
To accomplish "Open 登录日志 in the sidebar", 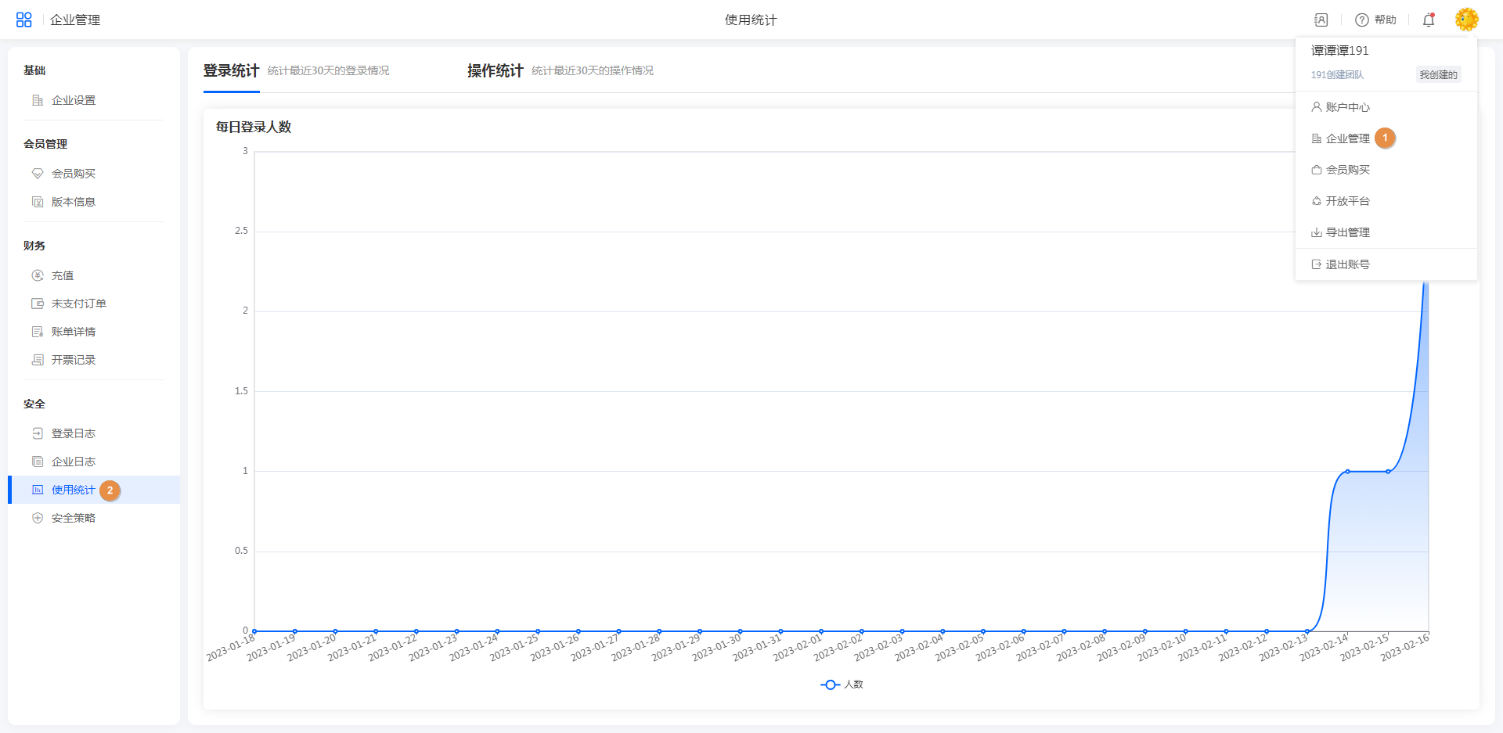I will 73,433.
